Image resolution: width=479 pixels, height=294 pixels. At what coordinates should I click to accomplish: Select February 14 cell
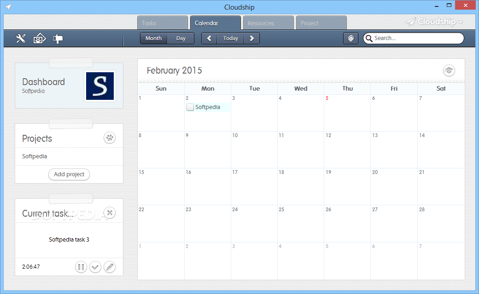pyautogui.click(x=441, y=150)
